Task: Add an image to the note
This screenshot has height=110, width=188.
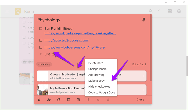Action: 69,100
